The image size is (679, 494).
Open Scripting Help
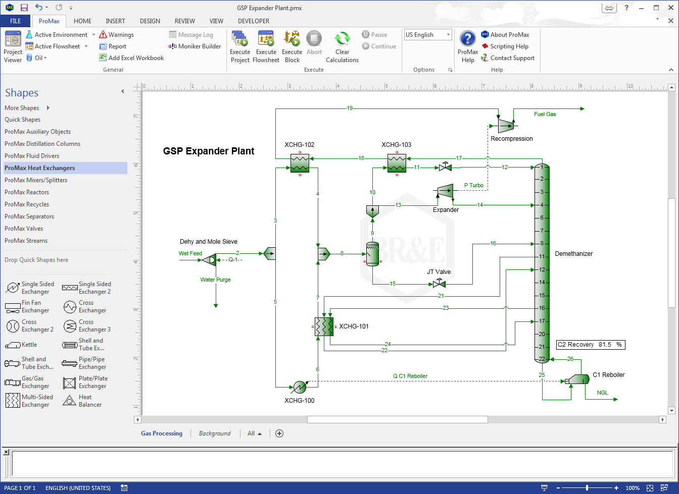click(504, 46)
